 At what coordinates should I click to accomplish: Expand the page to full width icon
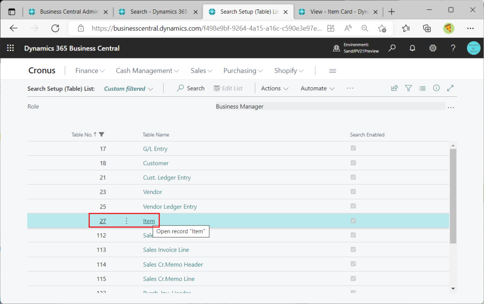pos(450,88)
